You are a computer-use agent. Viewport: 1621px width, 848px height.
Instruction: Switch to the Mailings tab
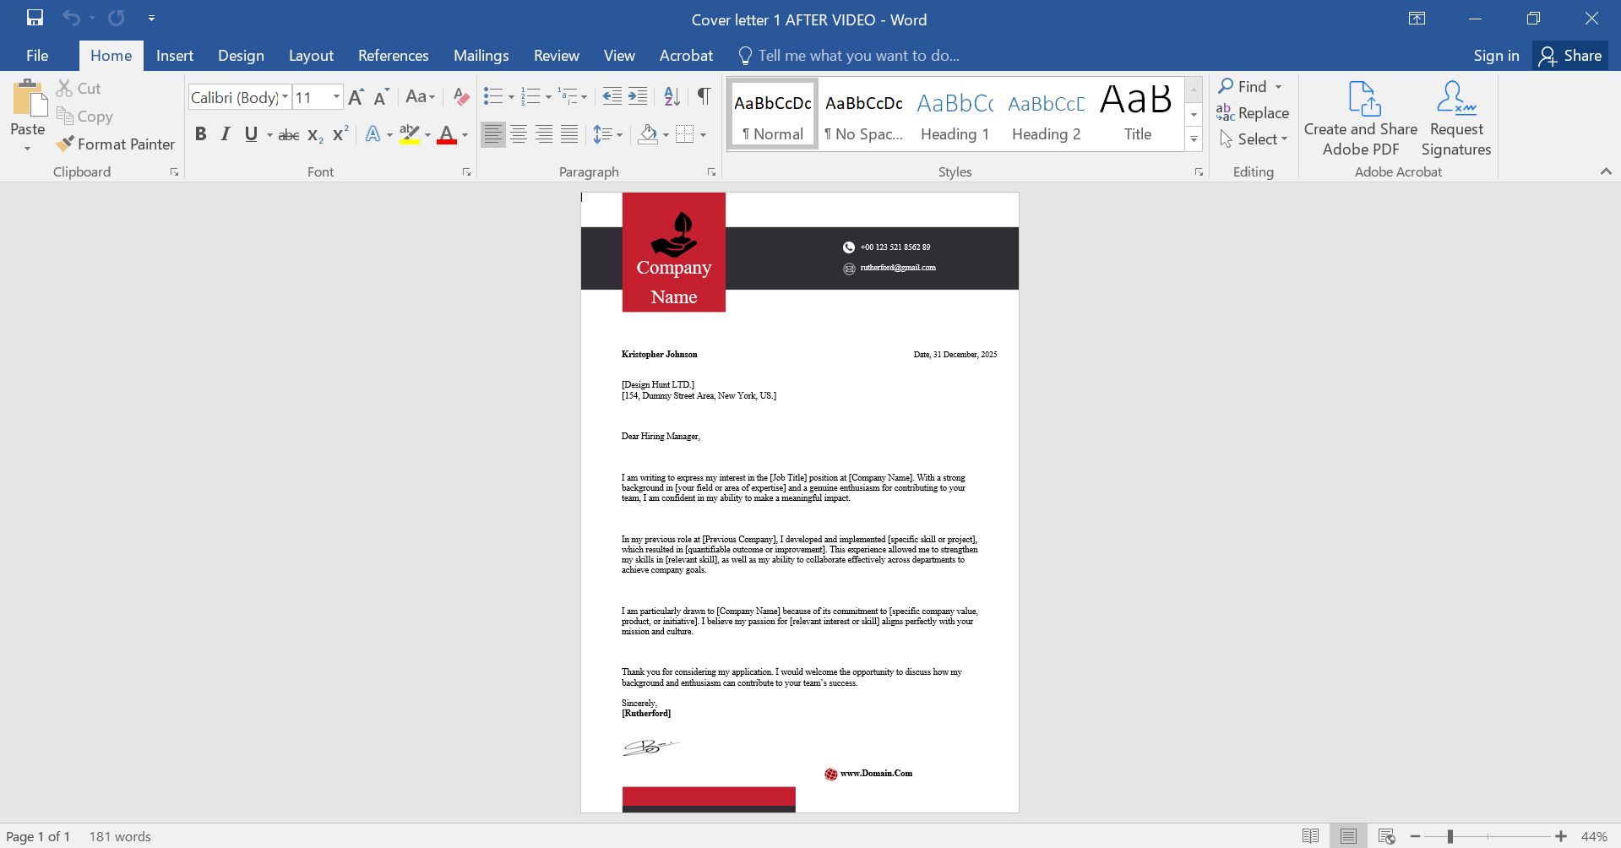point(481,55)
